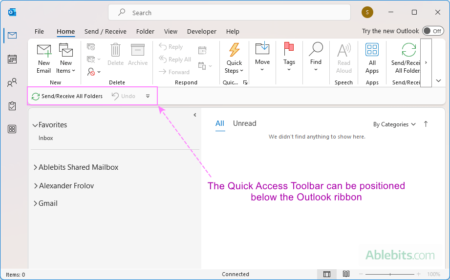
Task: Create a New Email
Action: tap(44, 59)
